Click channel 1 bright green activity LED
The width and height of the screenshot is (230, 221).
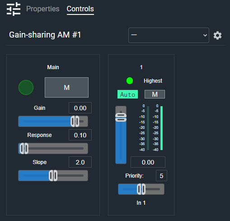coord(130,81)
